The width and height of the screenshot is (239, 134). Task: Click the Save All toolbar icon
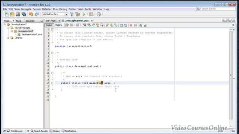point(24,14)
